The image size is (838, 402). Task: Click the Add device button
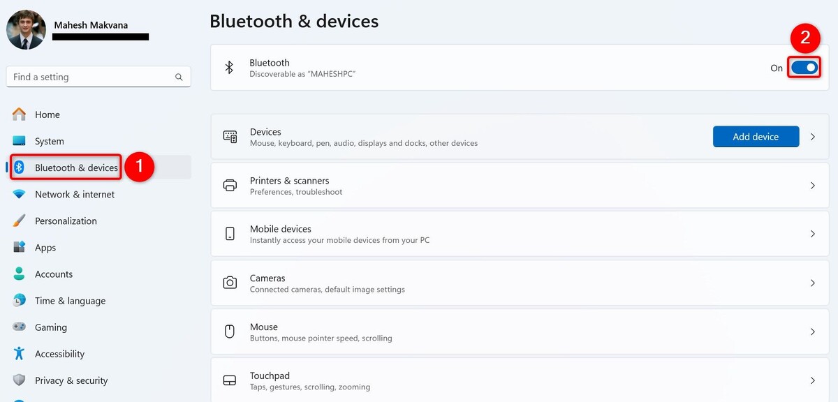coord(756,137)
